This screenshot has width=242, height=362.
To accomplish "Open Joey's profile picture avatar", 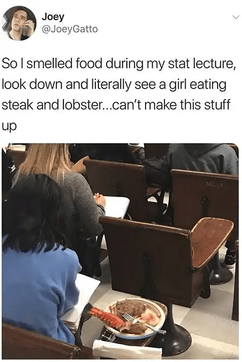I will pos(19,23).
